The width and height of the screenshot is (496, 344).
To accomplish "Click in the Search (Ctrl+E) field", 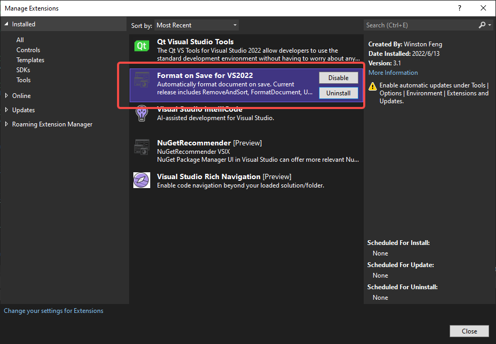I will pyautogui.click(x=421, y=25).
